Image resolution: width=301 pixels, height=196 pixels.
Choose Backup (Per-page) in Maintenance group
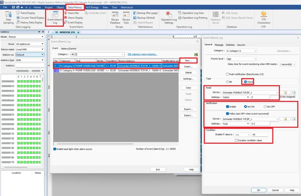pyautogui.click(x=145, y=13)
